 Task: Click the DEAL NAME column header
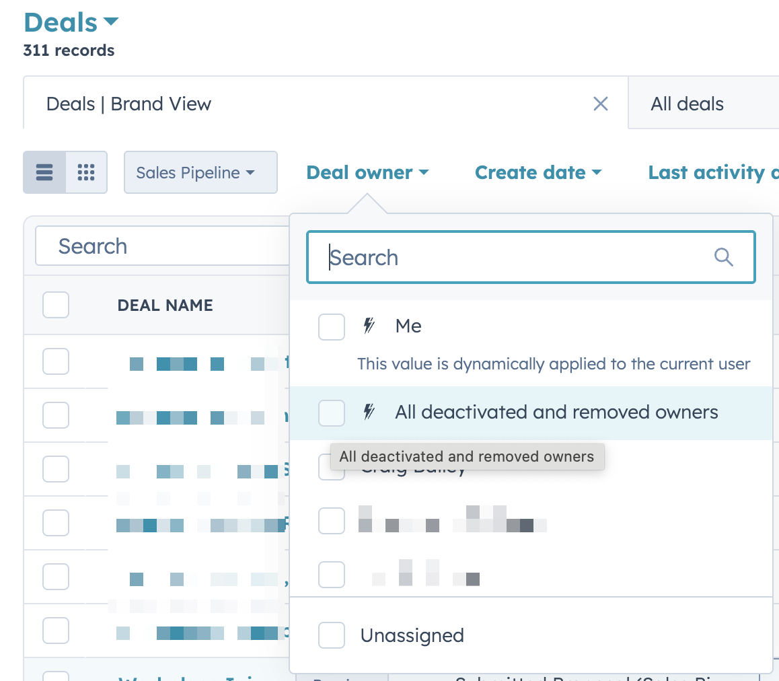(165, 305)
